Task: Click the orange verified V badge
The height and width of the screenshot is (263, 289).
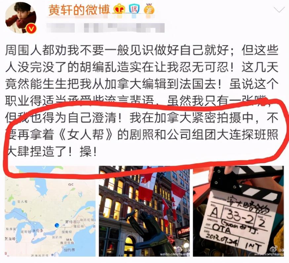Action: click(x=31, y=28)
